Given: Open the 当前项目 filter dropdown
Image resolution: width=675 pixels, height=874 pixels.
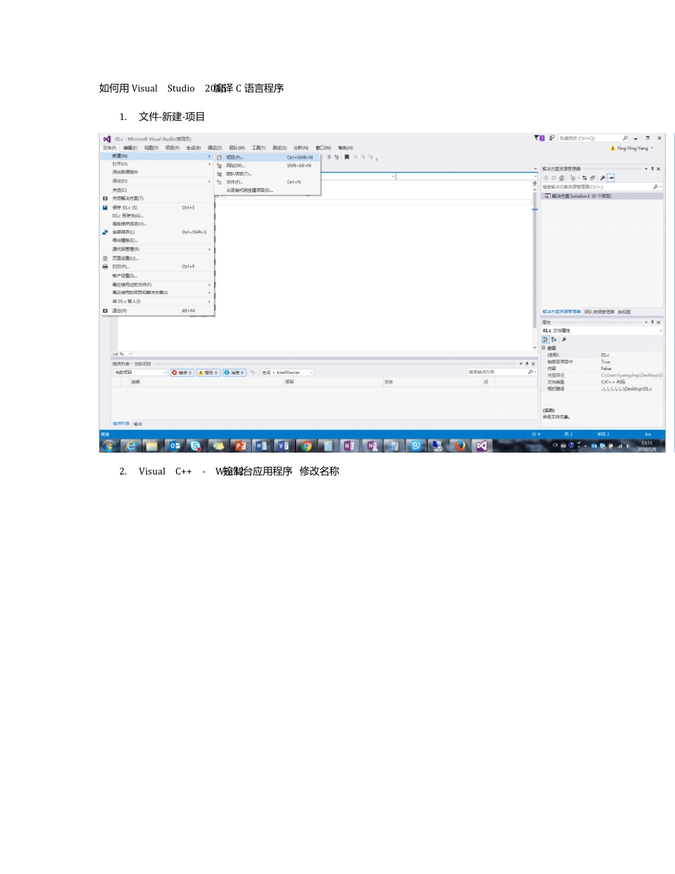Looking at the screenshot, I should (140, 372).
